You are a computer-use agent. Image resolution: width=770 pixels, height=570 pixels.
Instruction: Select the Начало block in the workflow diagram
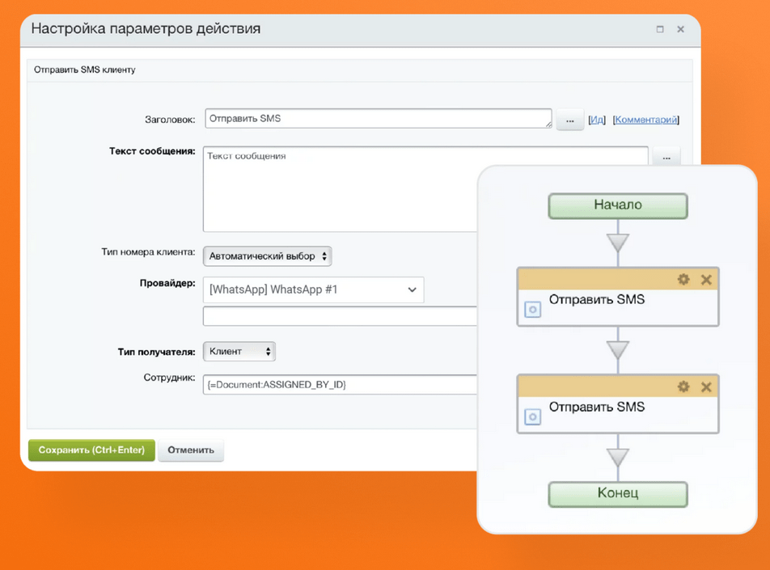pos(618,205)
